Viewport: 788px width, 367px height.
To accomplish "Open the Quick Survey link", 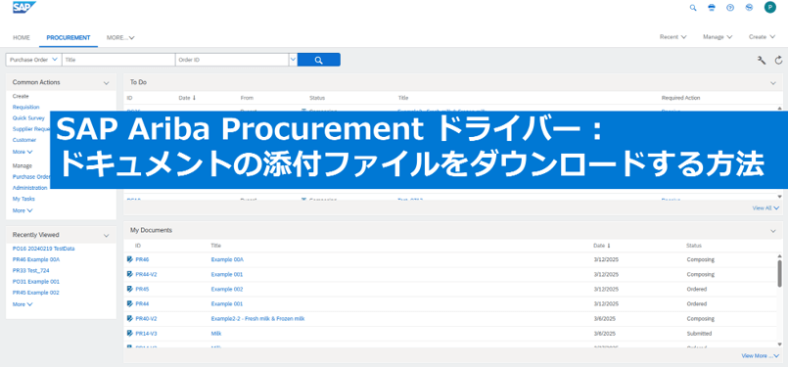I will 28,118.
